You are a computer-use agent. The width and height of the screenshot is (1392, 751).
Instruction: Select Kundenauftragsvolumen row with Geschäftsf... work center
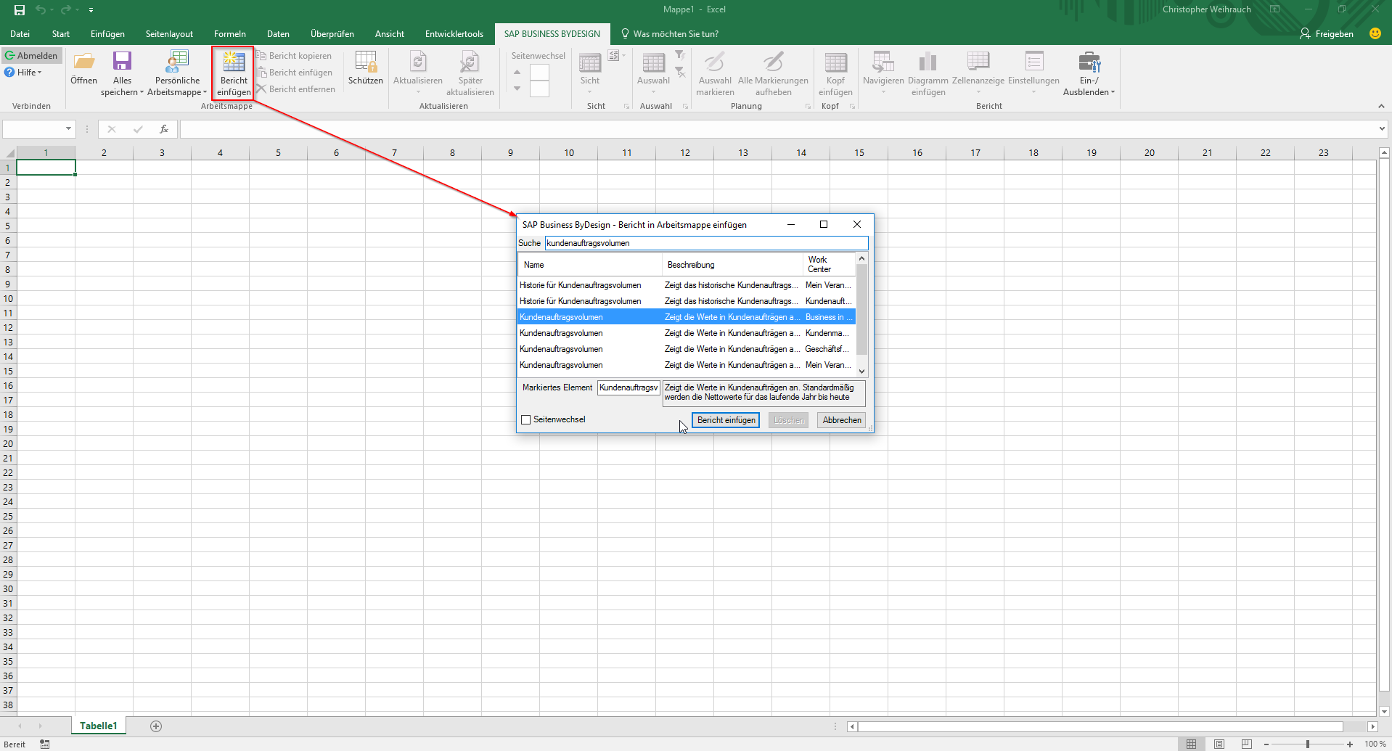point(687,349)
